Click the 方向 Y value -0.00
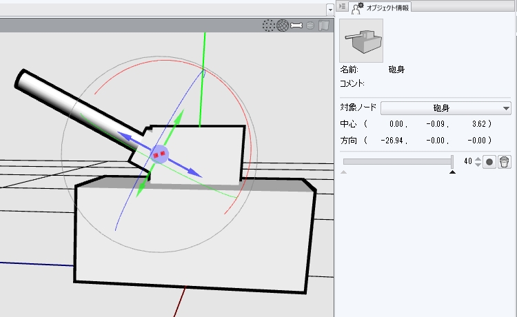Screen dimensions: 517x317 tap(435, 141)
